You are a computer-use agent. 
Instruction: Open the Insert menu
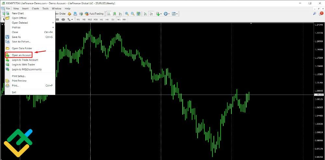(25, 8)
